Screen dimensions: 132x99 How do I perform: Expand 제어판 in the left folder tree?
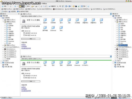click(x=3, y=59)
